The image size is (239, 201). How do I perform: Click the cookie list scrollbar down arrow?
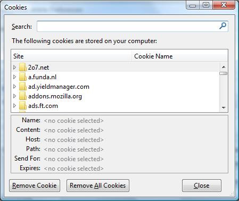tap(224, 107)
